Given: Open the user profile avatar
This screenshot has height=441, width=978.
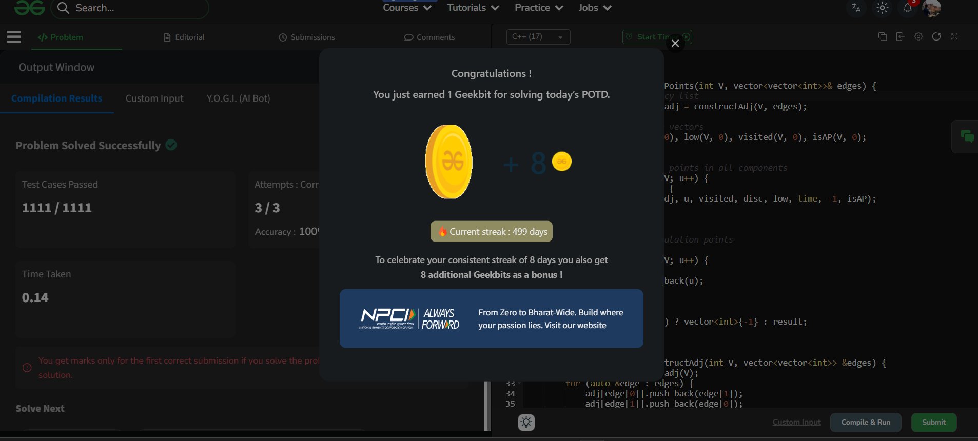Looking at the screenshot, I should pyautogui.click(x=932, y=8).
